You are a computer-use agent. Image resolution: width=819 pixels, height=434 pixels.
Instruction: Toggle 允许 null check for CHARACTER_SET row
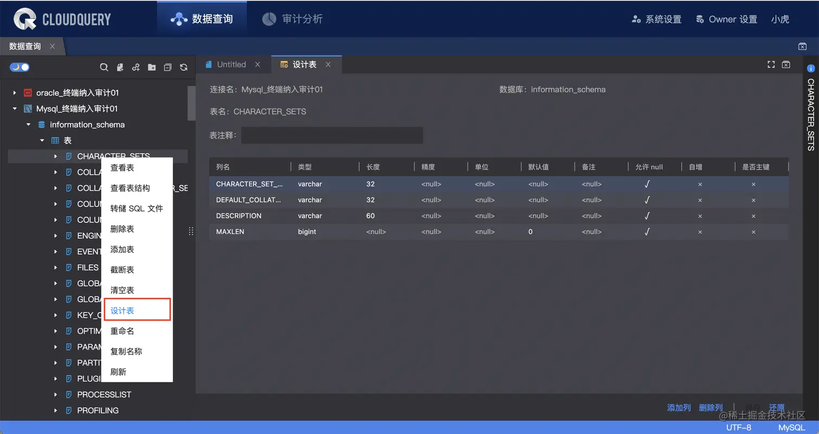[647, 184]
